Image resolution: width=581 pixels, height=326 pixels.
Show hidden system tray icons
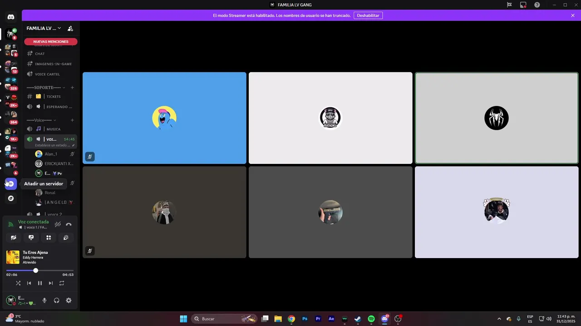(499, 319)
